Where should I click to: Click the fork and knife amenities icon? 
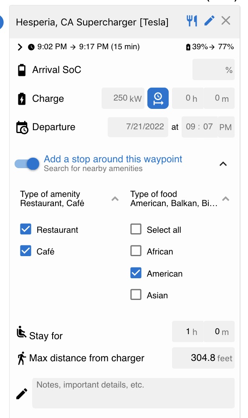(x=192, y=21)
